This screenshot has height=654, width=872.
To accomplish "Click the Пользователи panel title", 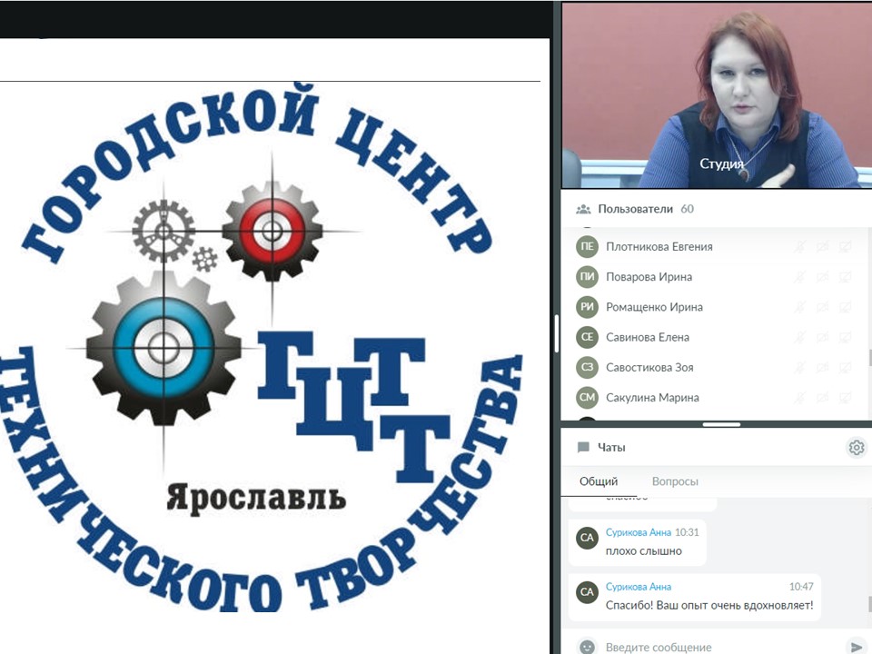I will pos(635,209).
